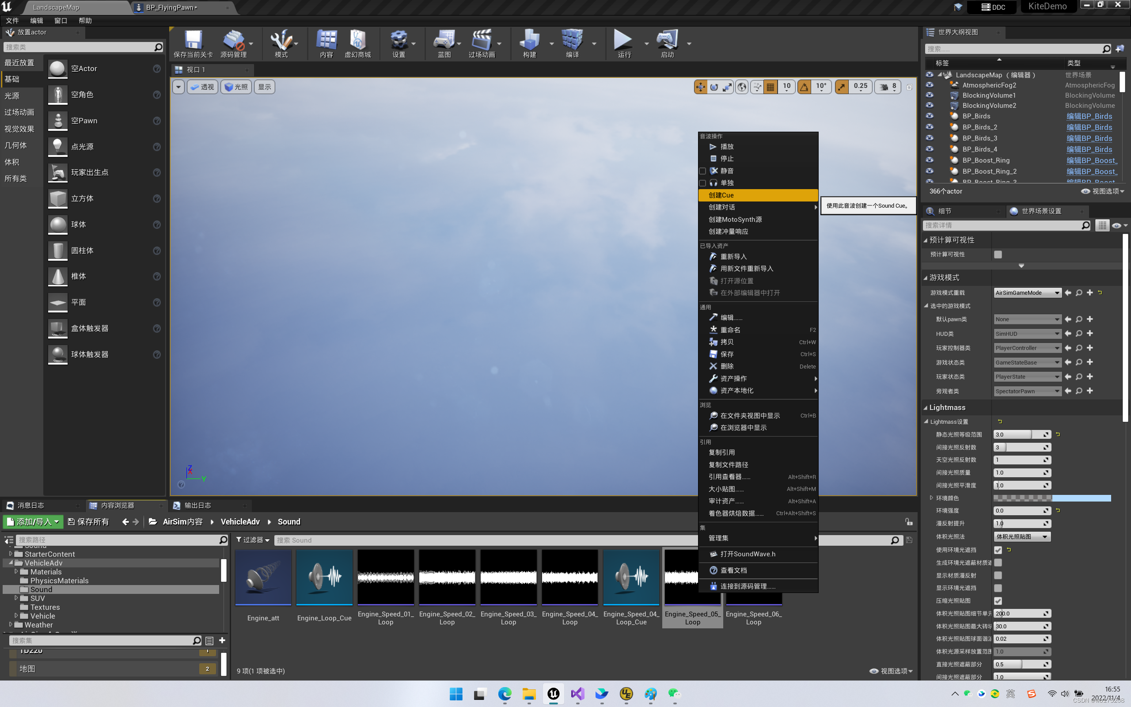This screenshot has width=1131, height=707.
Task: Open the 过滤器 dropdown in content browser
Action: point(252,540)
